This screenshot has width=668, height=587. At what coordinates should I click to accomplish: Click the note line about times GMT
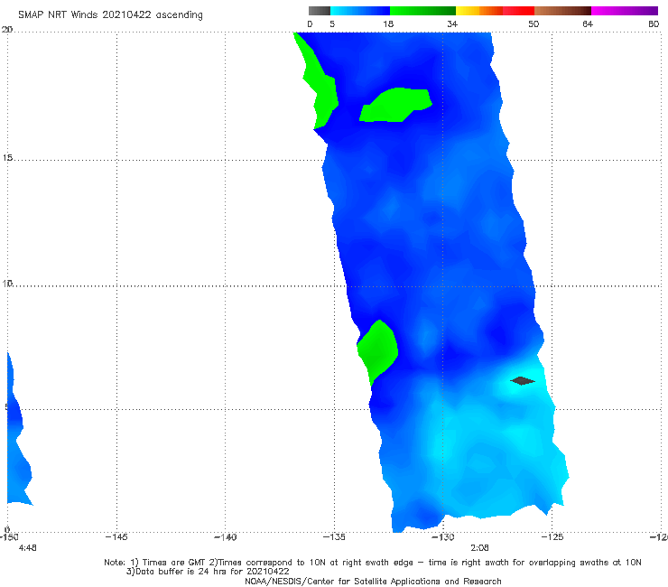[x=373, y=563]
